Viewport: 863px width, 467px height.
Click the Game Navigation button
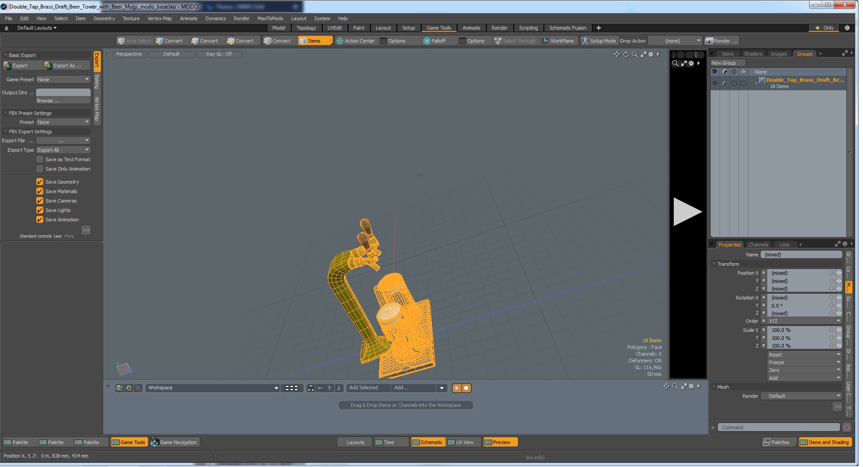[174, 442]
